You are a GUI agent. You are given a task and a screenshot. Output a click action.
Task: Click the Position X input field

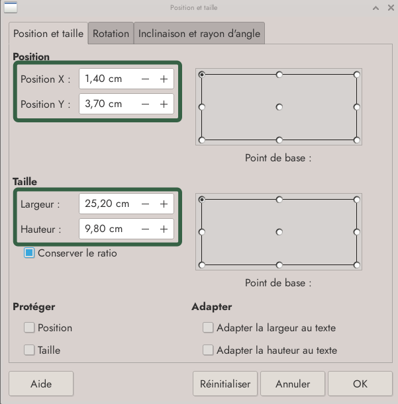pyautogui.click(x=106, y=79)
